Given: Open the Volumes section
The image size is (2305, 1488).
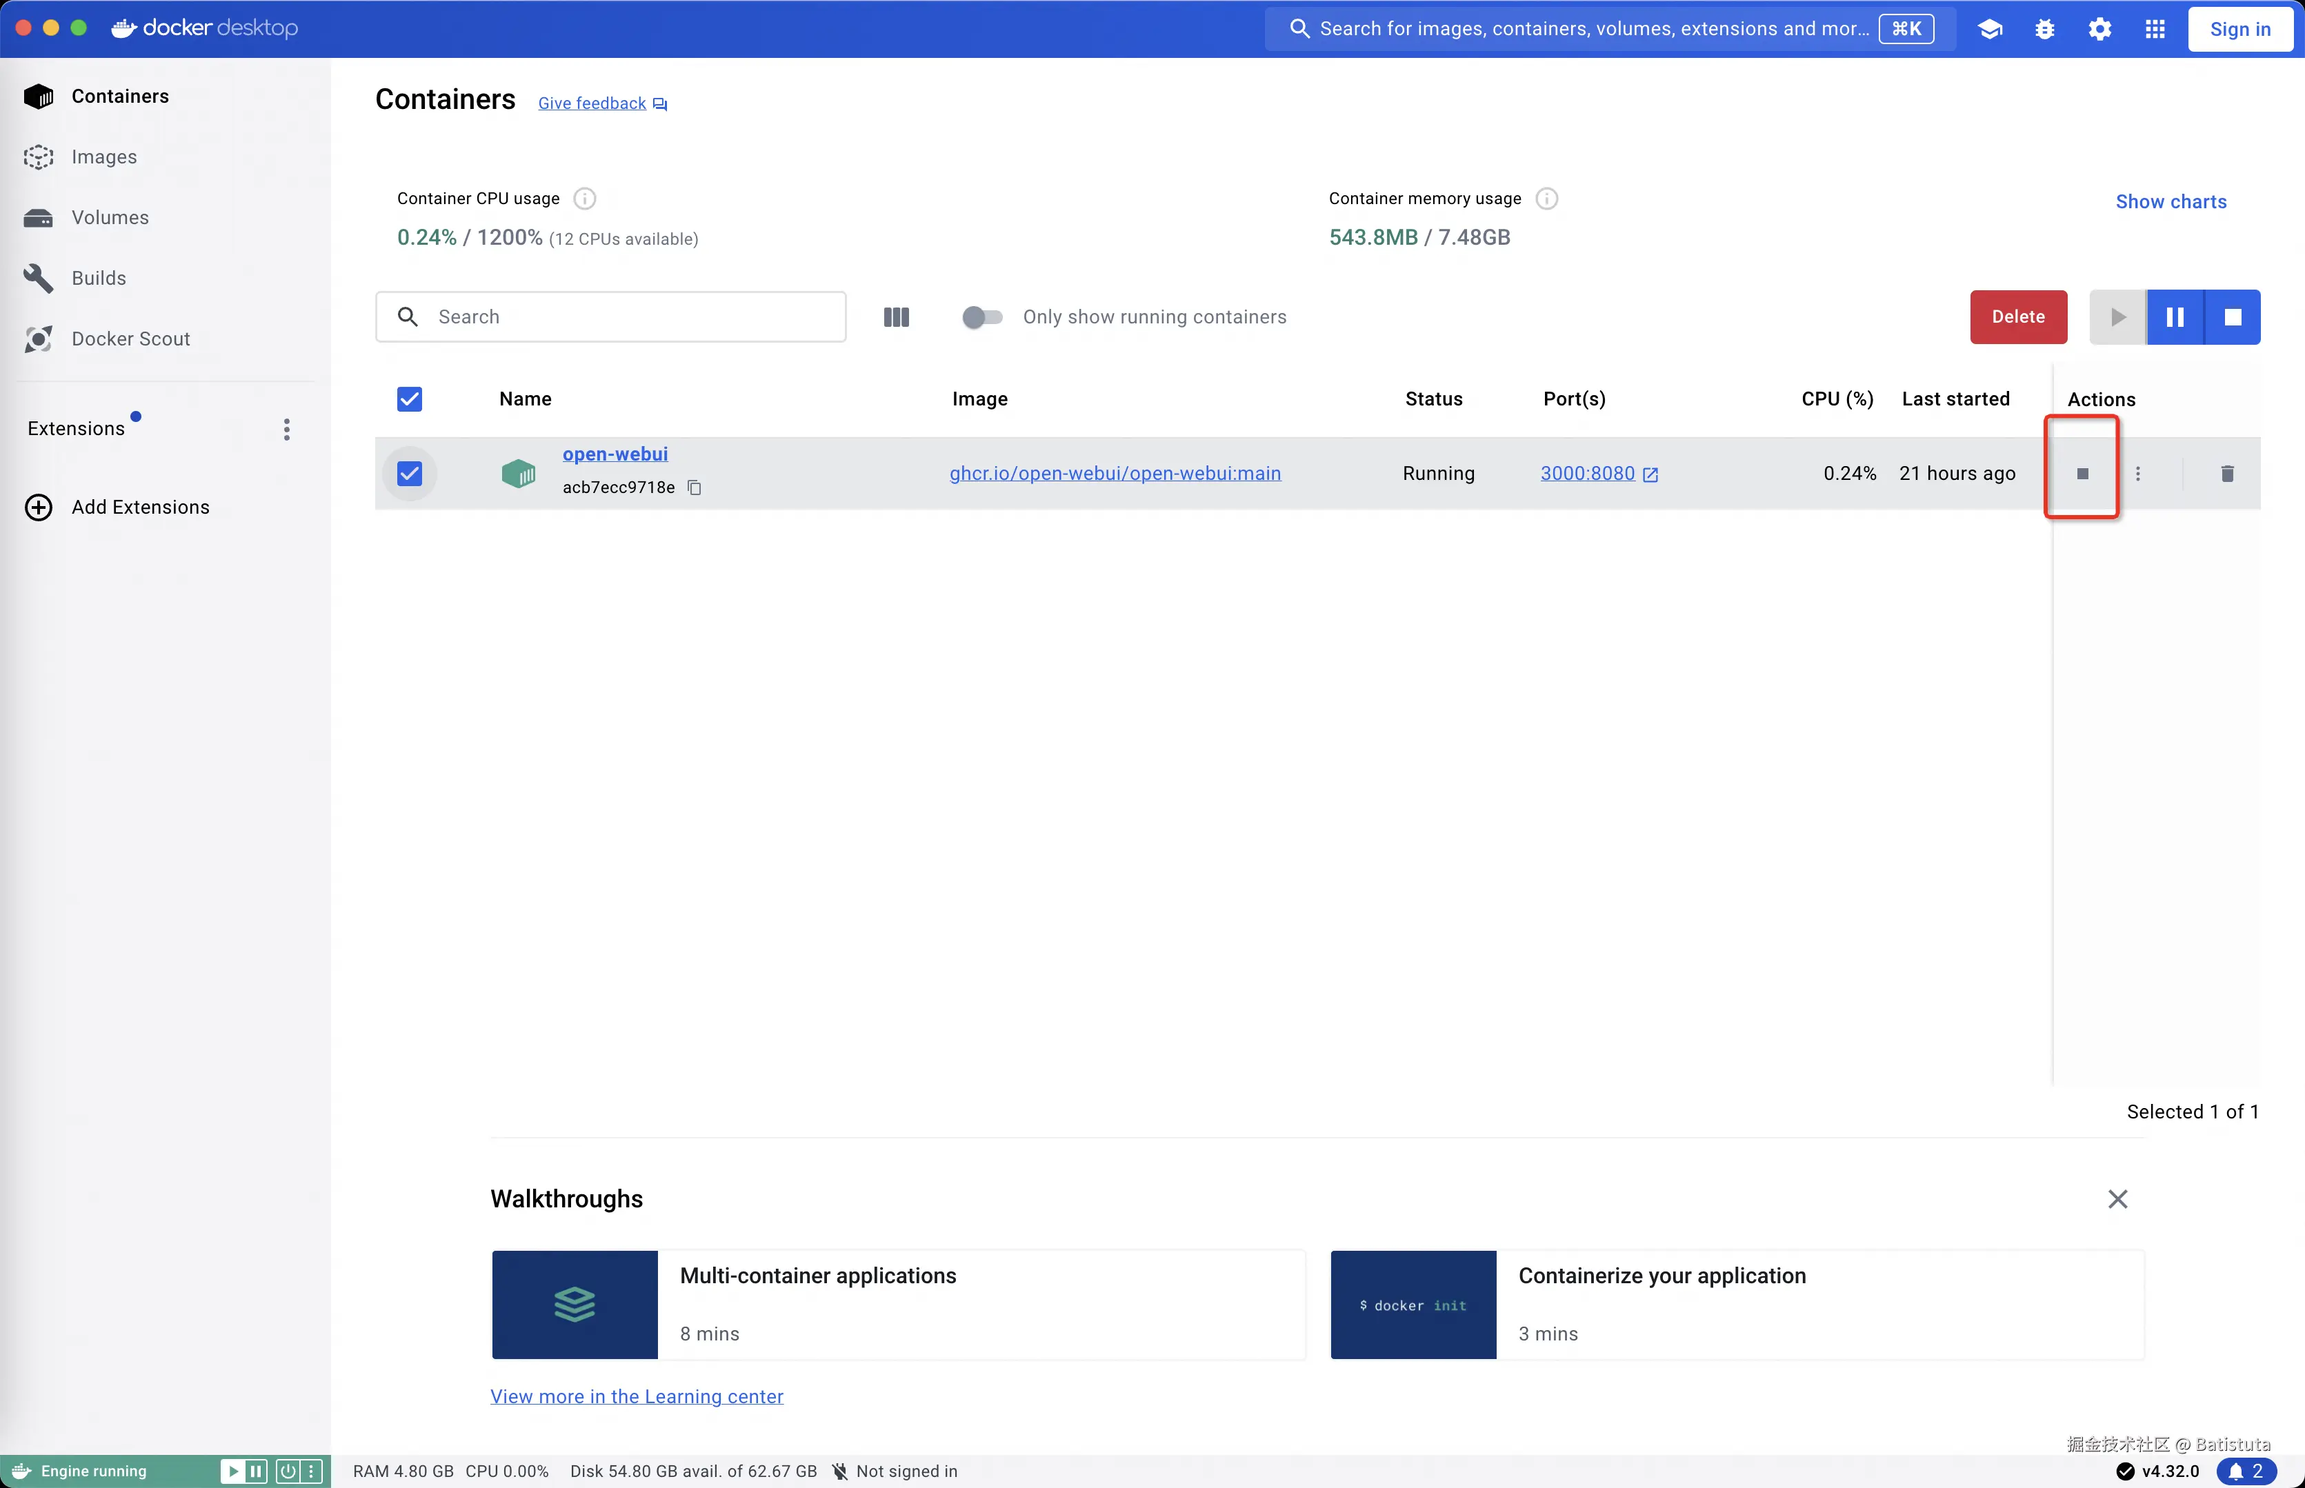Looking at the screenshot, I should [x=109, y=217].
